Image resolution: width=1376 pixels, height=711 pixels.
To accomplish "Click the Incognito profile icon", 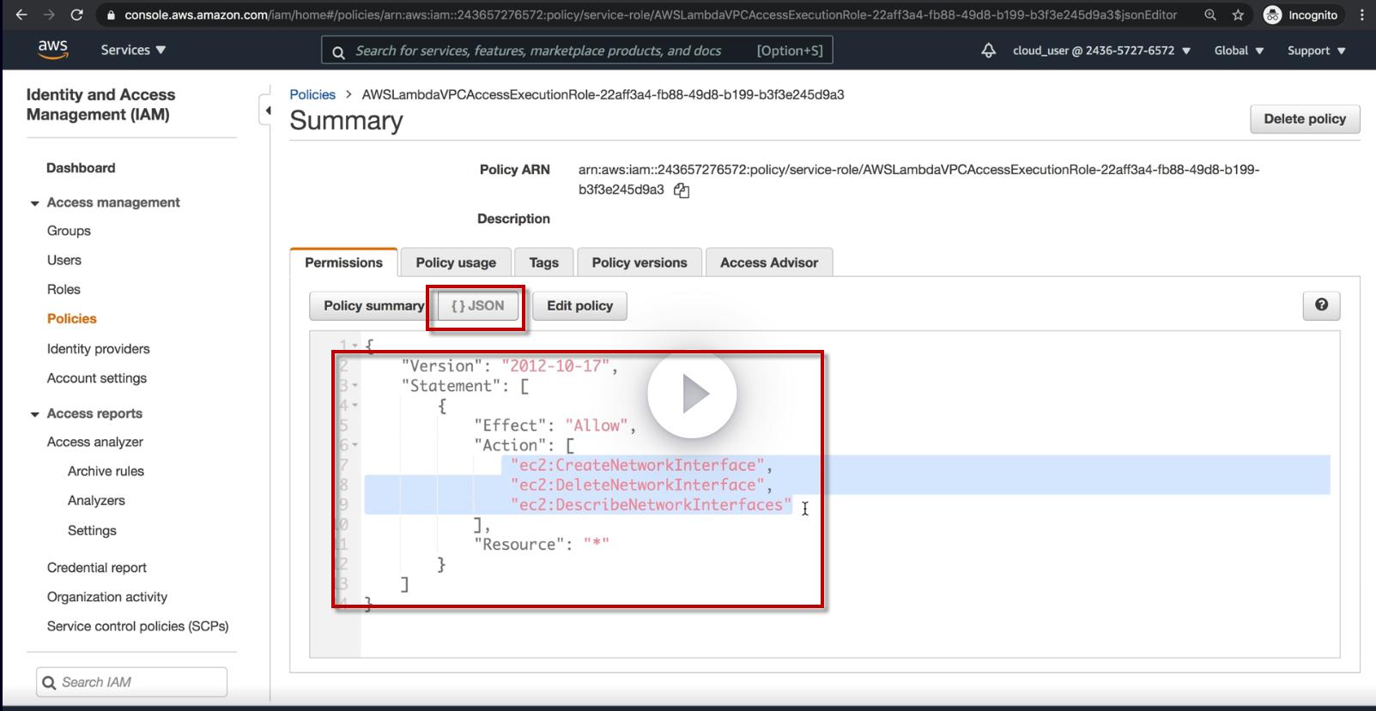I will [1273, 15].
